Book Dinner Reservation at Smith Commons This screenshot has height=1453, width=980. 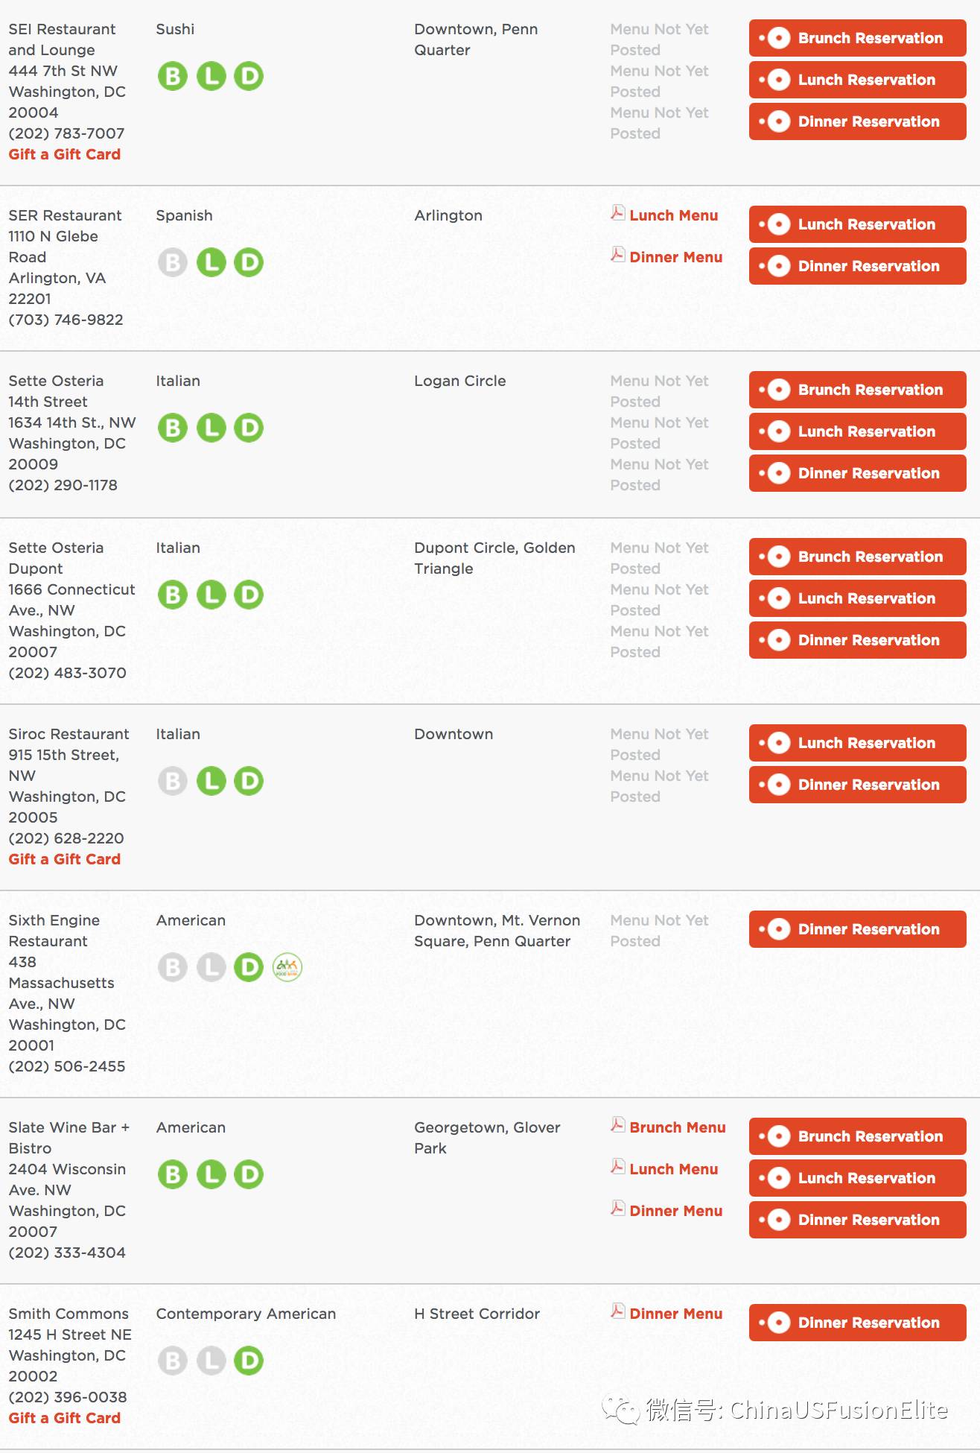pos(858,1323)
